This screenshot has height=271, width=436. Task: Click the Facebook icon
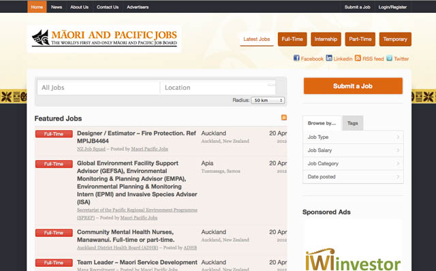coord(296,58)
